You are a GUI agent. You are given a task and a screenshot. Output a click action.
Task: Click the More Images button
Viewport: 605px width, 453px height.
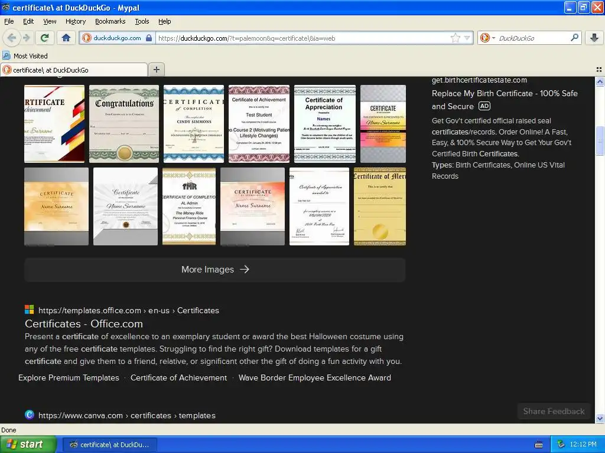pos(215,270)
